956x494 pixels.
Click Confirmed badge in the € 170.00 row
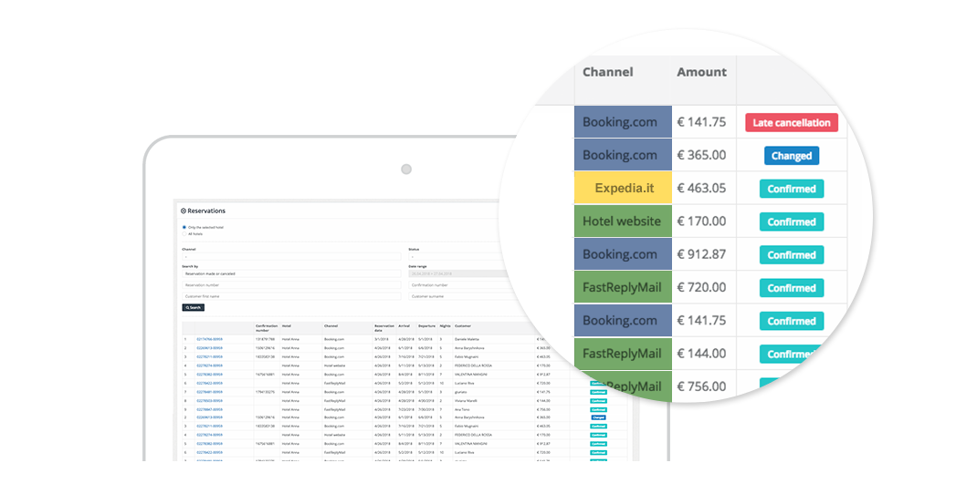[792, 221]
